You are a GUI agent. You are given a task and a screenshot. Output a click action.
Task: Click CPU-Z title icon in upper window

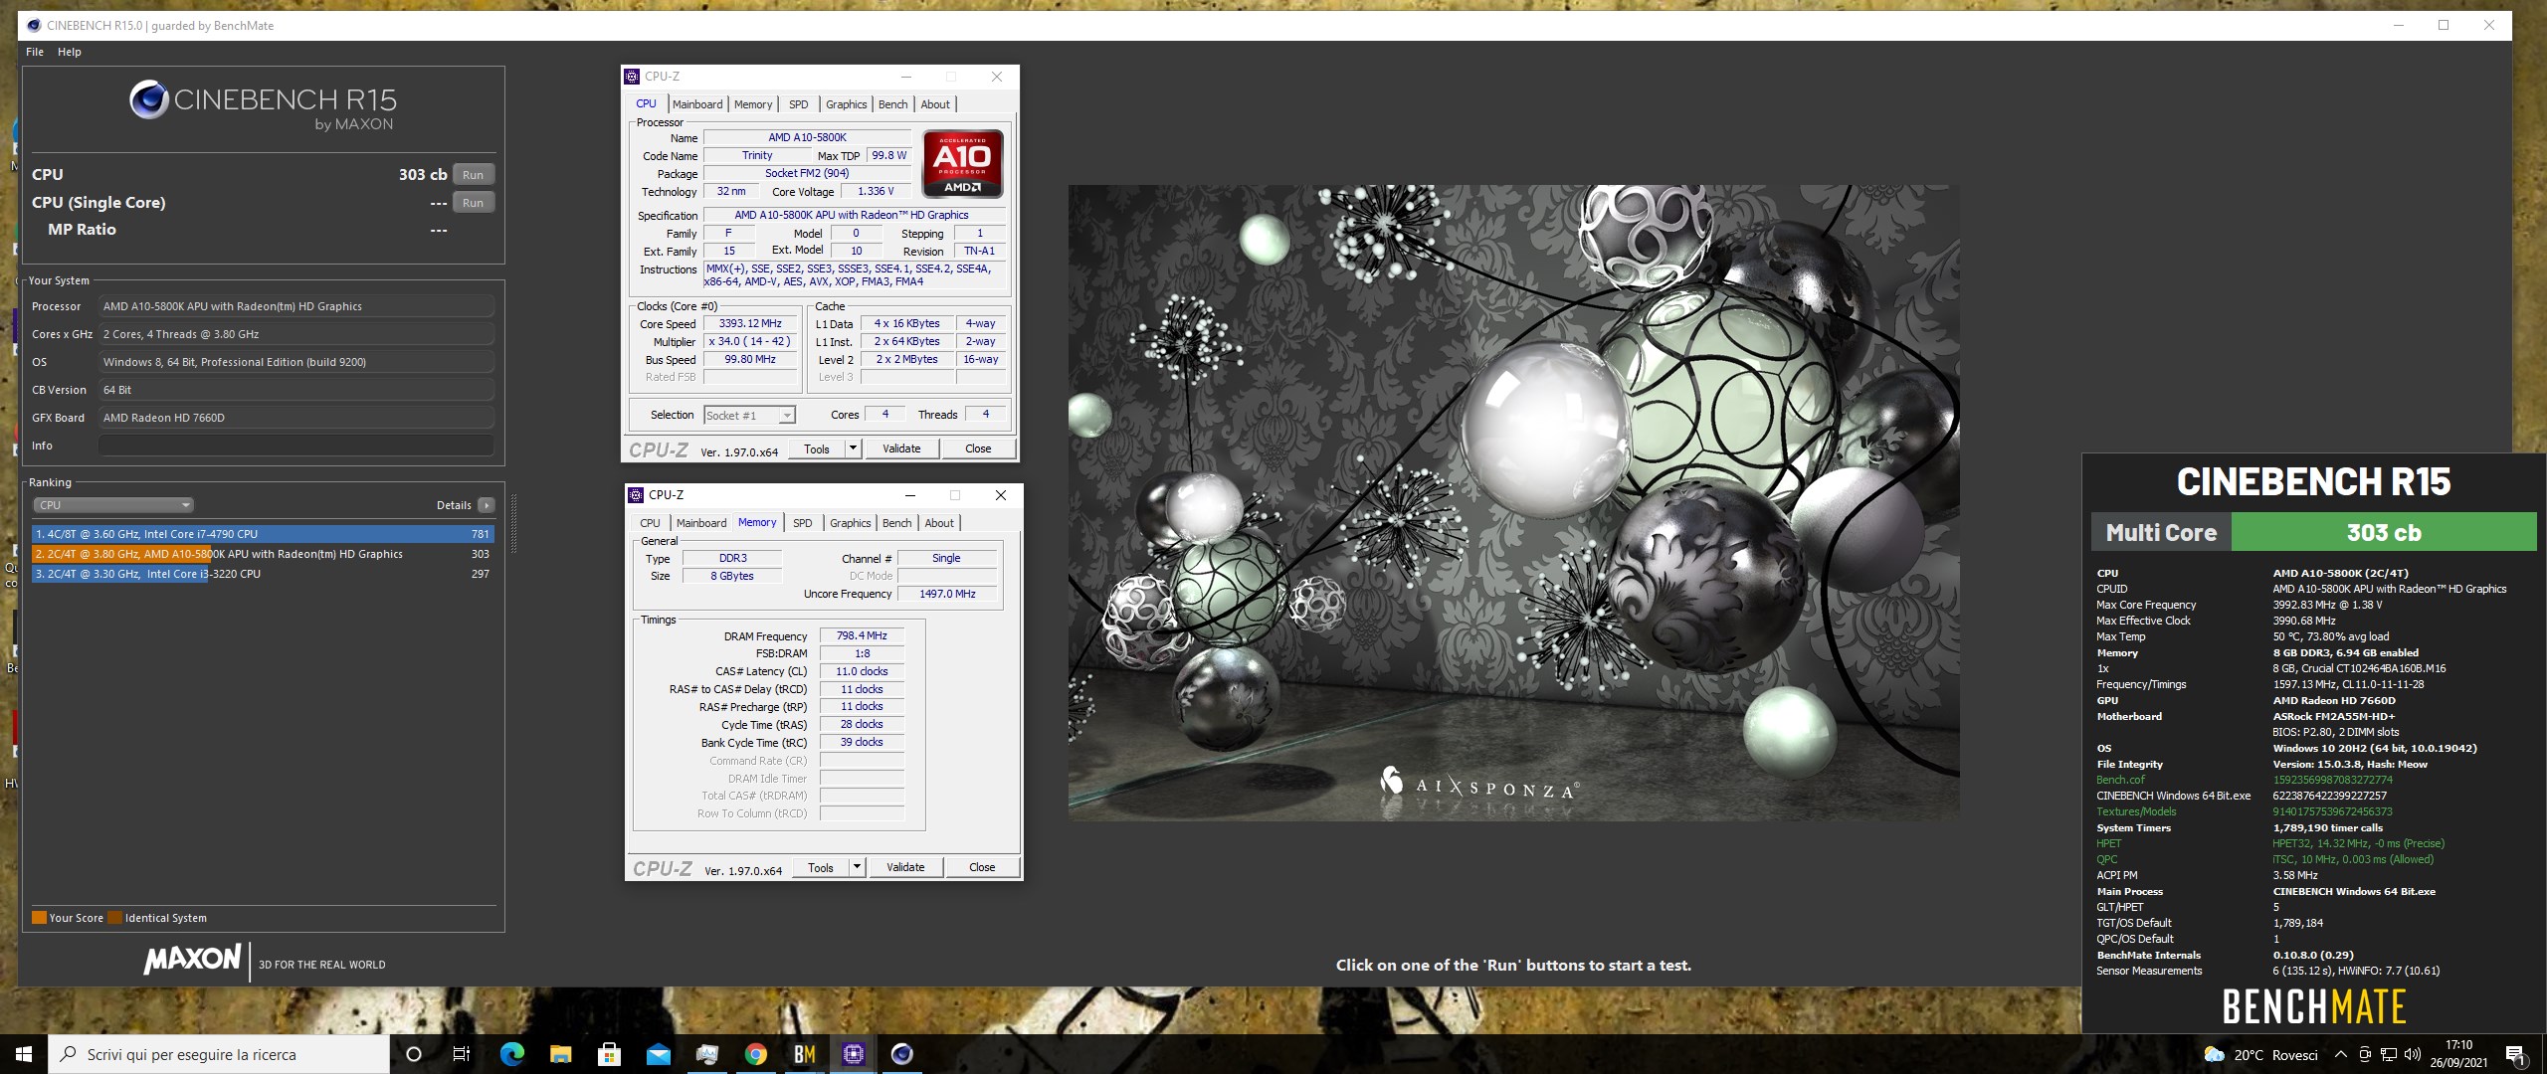coord(632,77)
